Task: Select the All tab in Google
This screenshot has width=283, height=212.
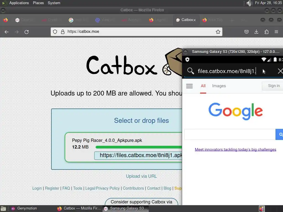Action: coord(203,86)
